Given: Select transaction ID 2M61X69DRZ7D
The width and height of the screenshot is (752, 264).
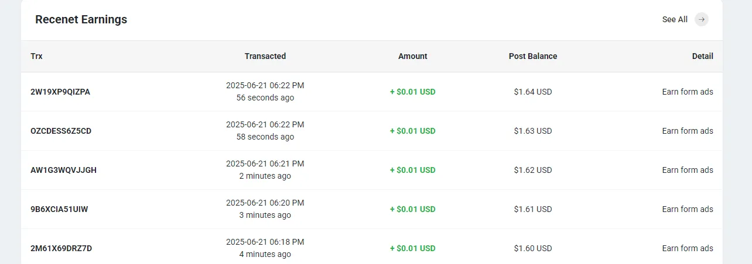Looking at the screenshot, I should (61, 248).
